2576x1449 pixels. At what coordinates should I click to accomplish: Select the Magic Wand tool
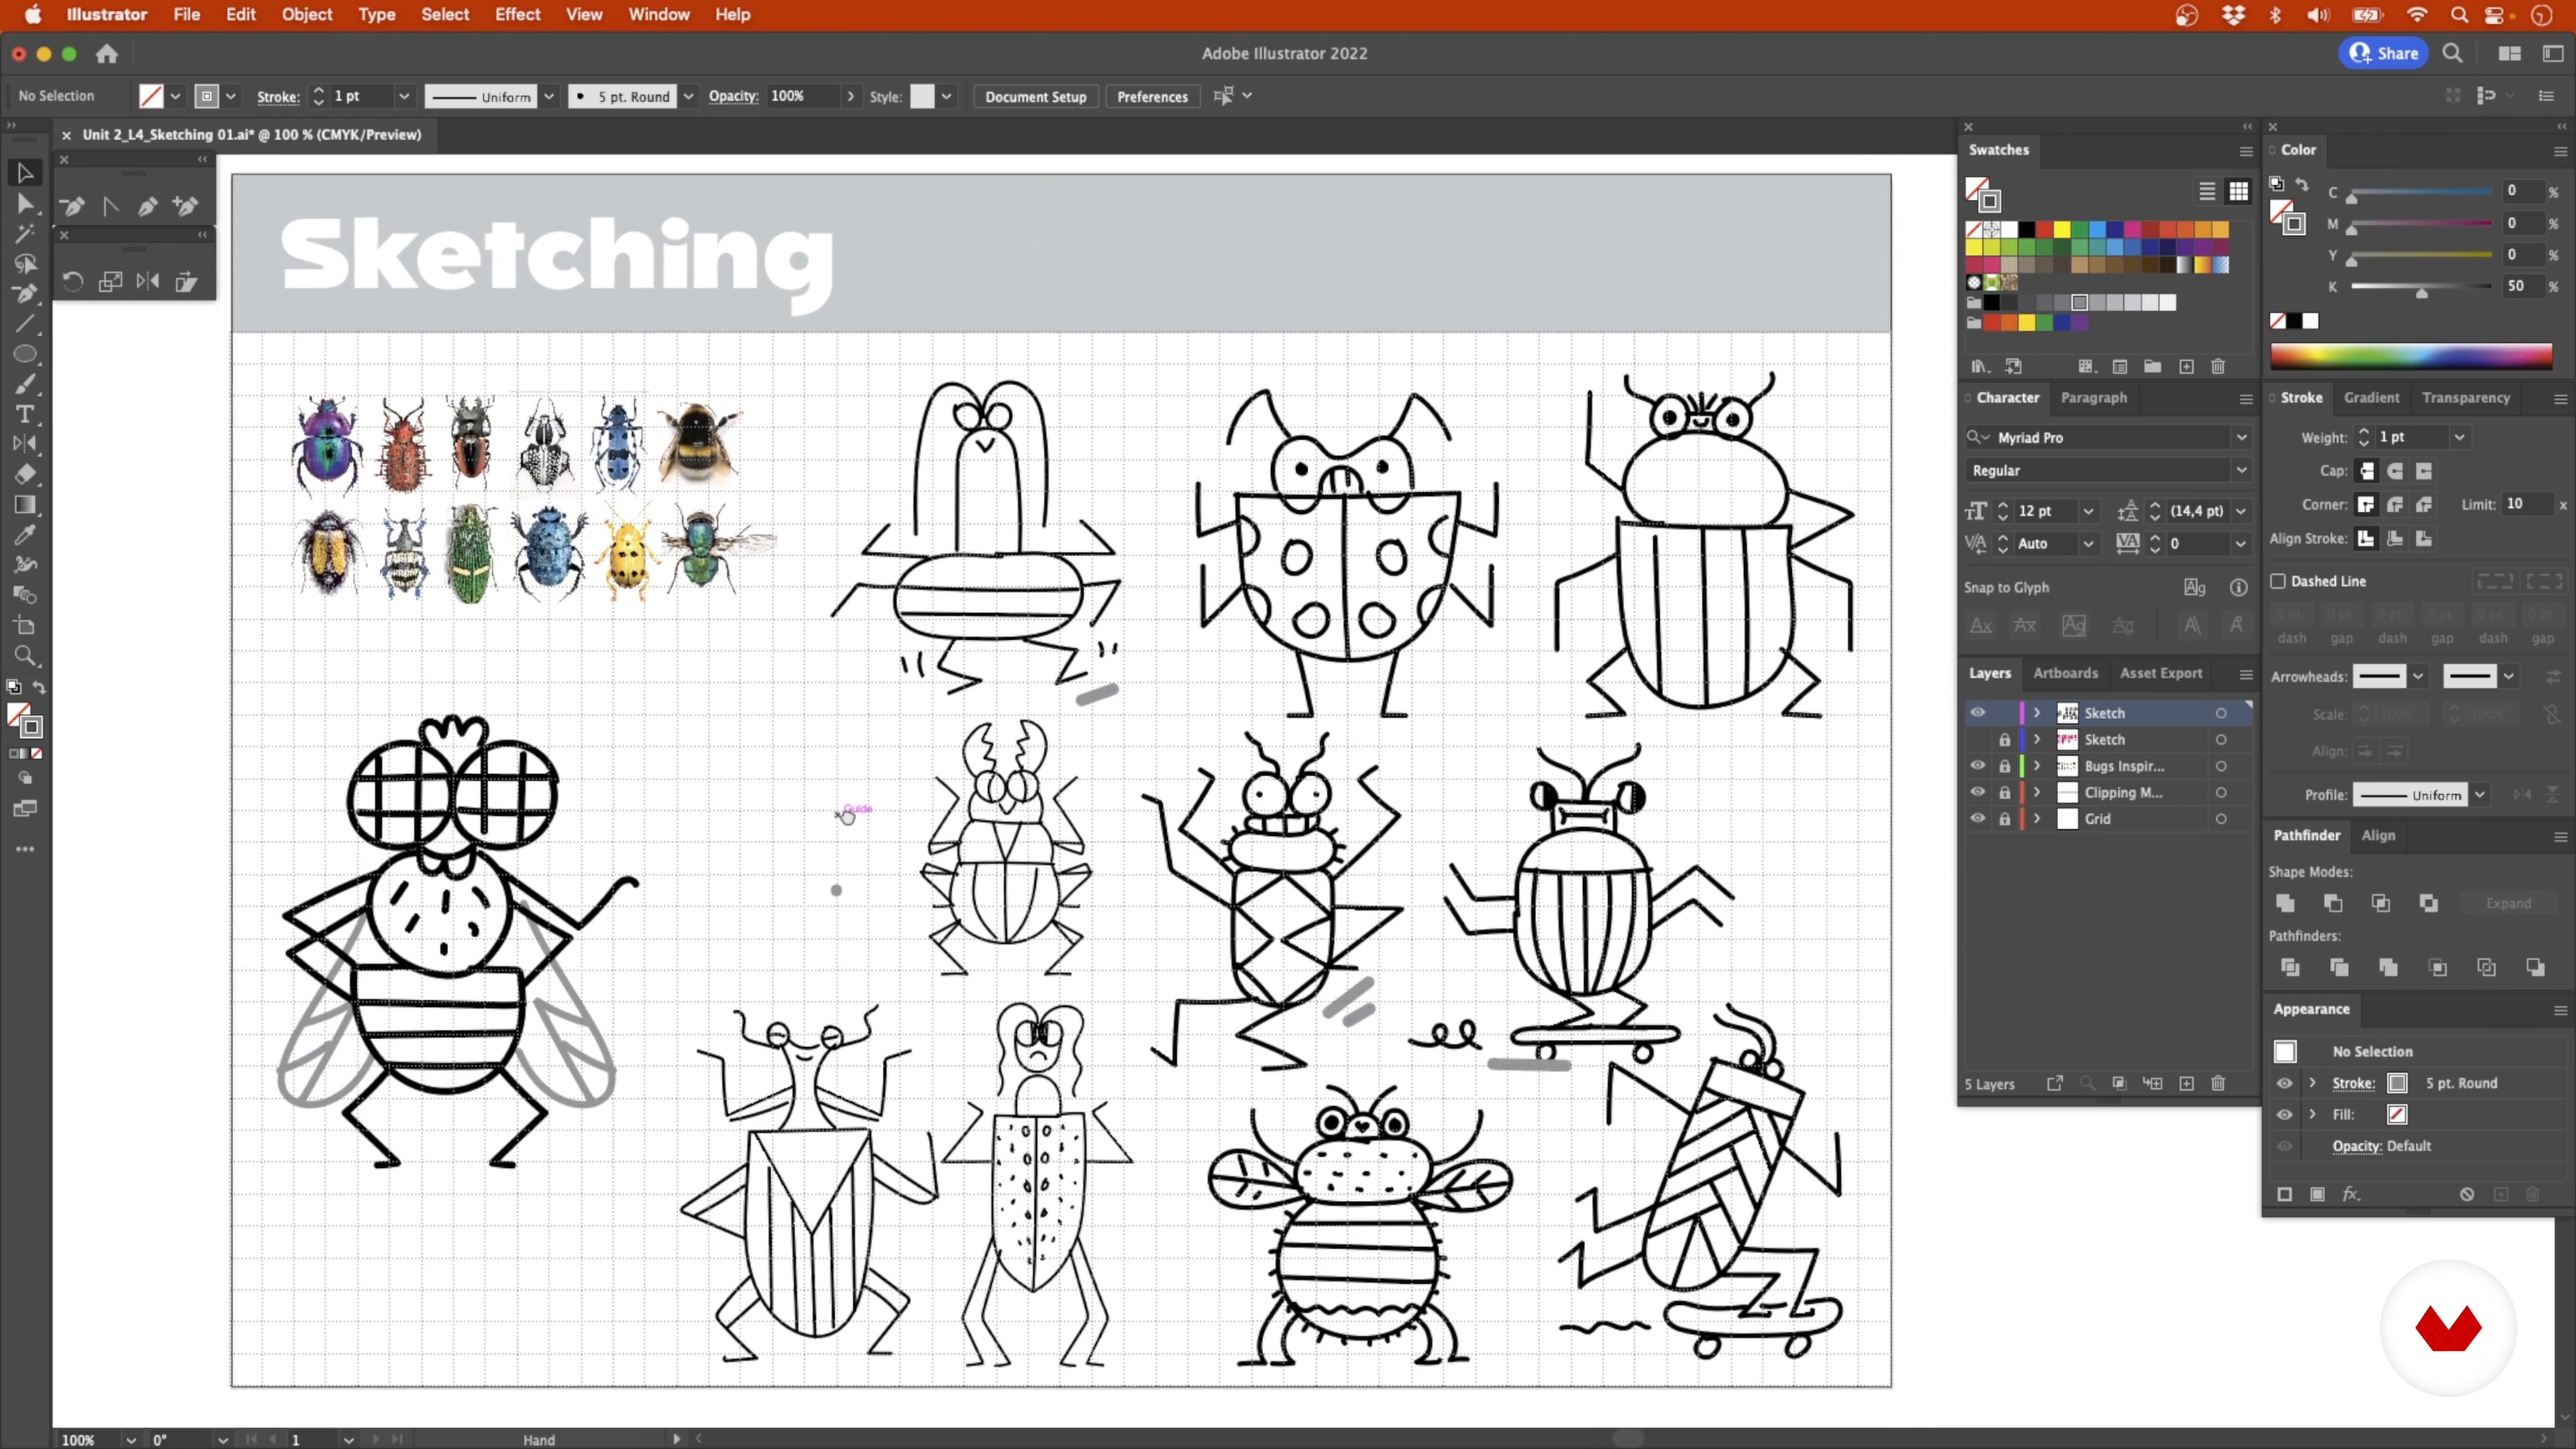click(25, 234)
